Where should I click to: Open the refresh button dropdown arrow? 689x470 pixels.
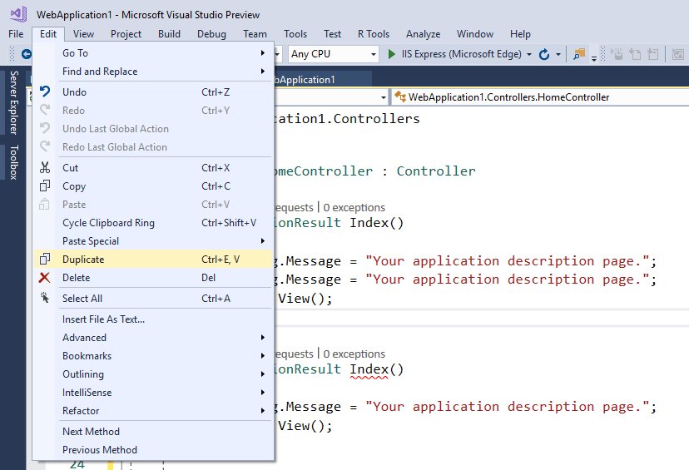tap(558, 54)
